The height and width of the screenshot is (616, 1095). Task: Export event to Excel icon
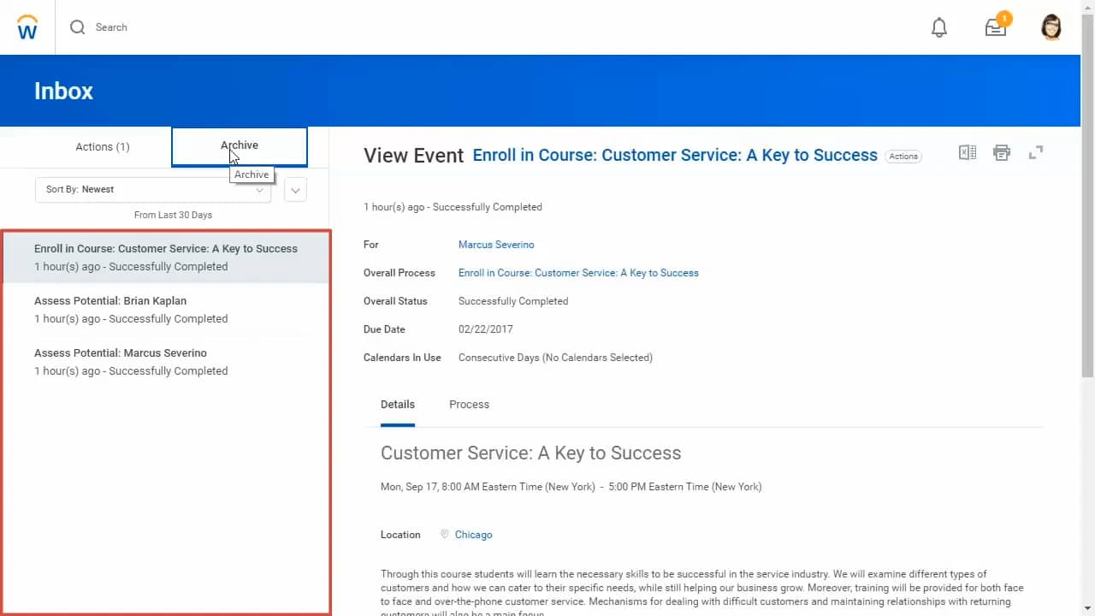pos(968,153)
